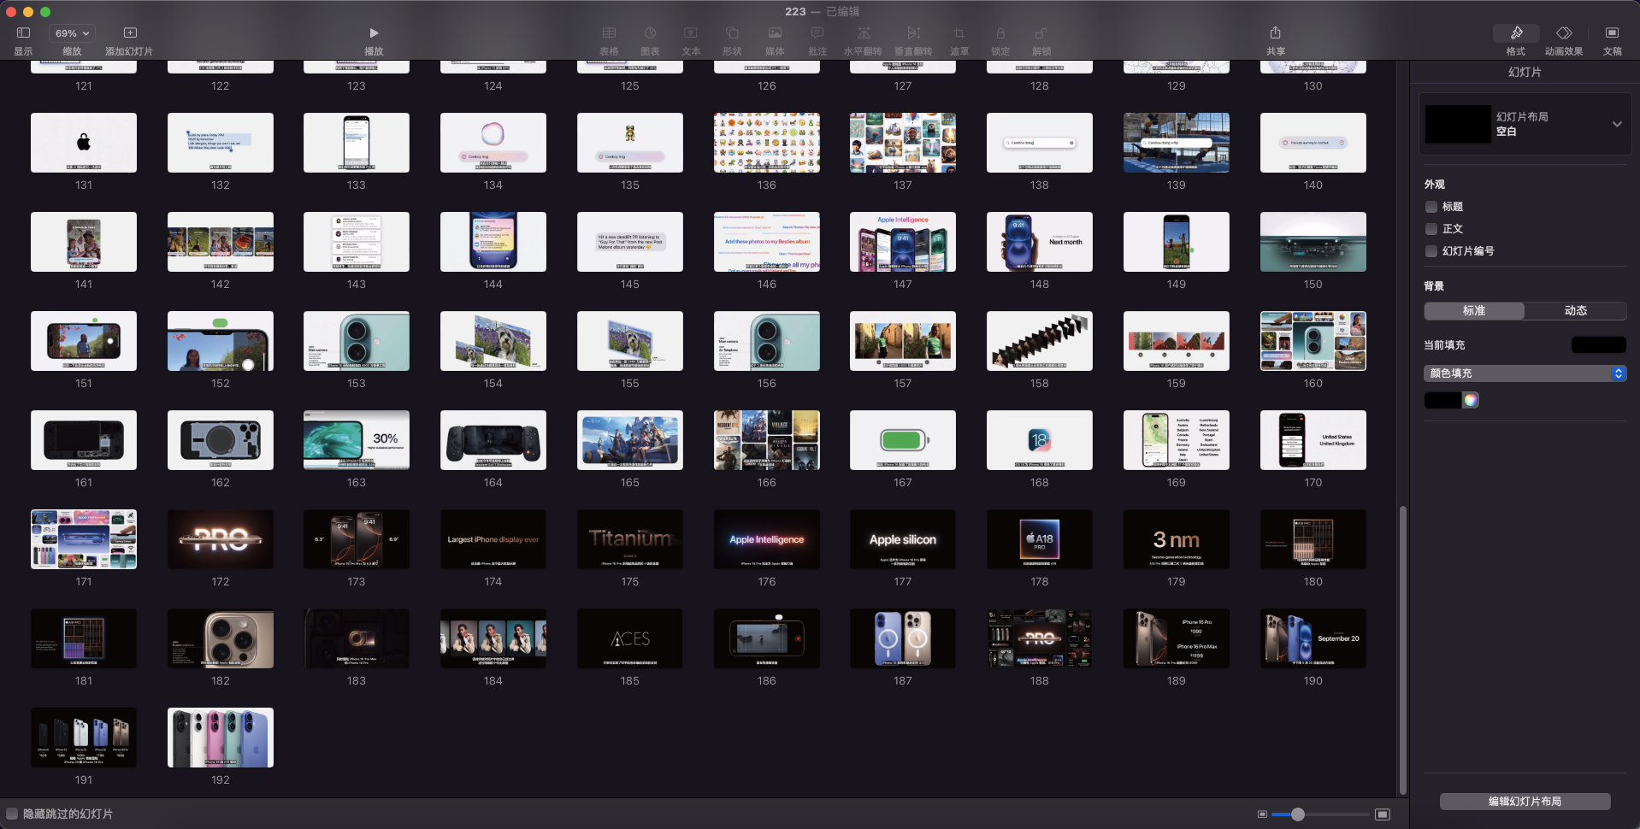Select slide 167 battery icon thumbnail
This screenshot has height=829, width=1640.
click(x=903, y=440)
